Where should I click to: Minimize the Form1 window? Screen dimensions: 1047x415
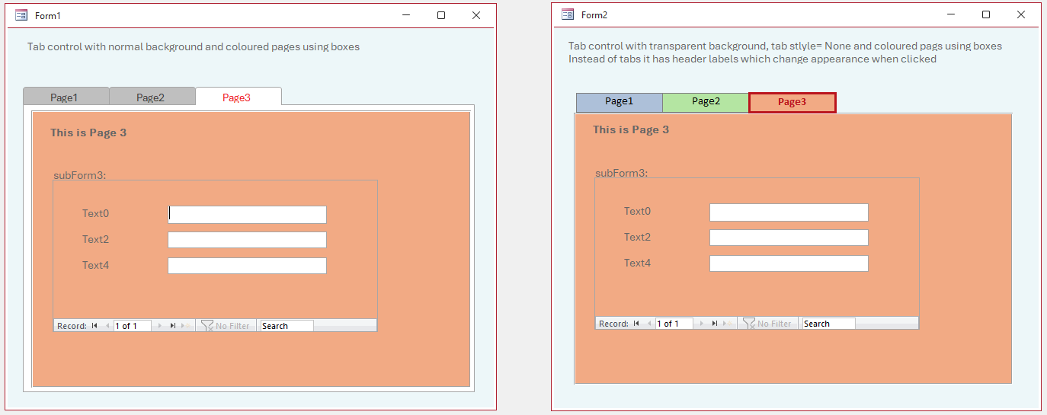(x=406, y=15)
